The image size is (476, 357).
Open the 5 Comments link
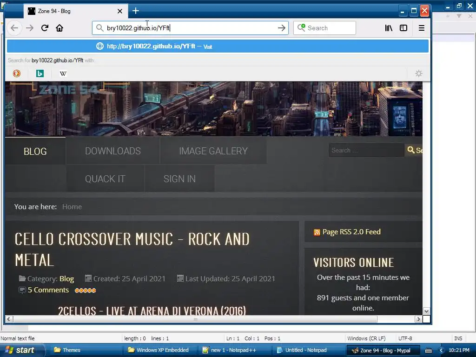(48, 290)
